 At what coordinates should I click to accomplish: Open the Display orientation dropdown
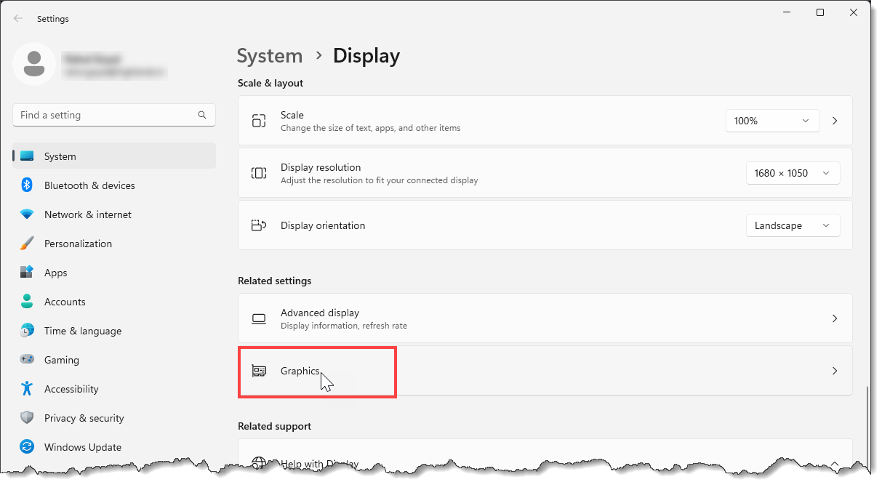793,225
